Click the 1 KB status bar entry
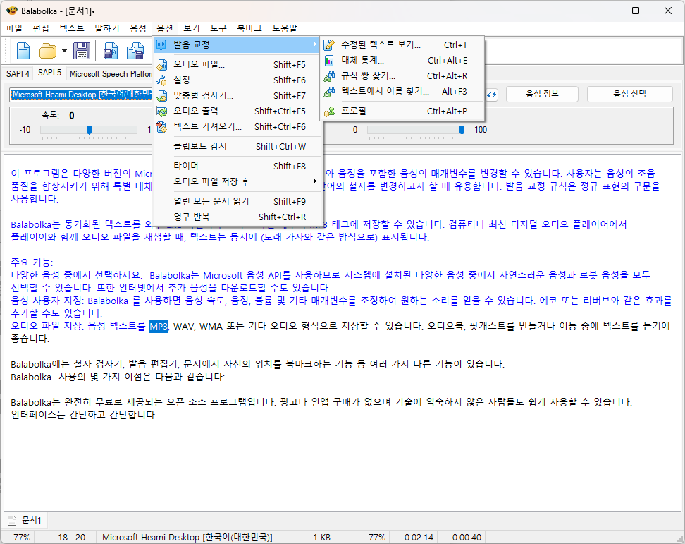685x544 pixels. [x=321, y=538]
